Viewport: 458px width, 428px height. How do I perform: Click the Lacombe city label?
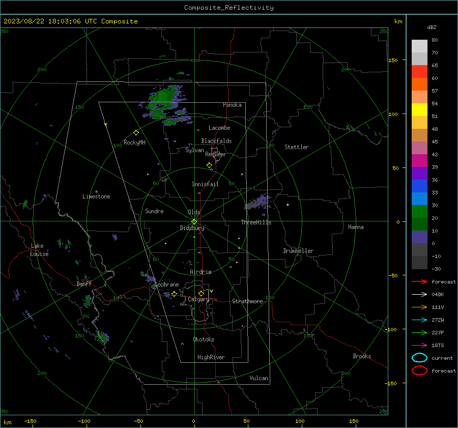[x=219, y=128]
